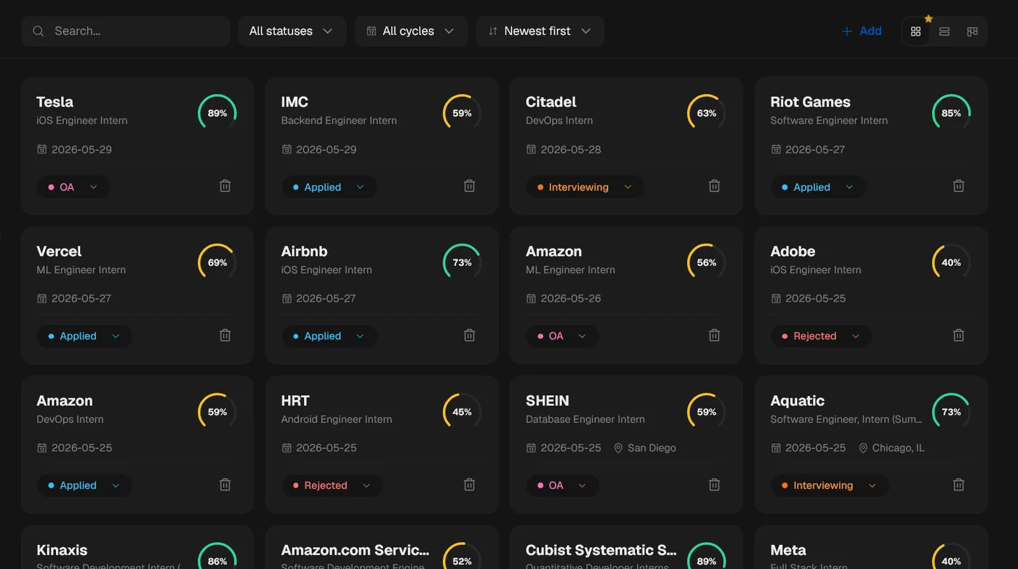
Task: Delete the HRT Android Engineer Intern card
Action: tap(470, 485)
